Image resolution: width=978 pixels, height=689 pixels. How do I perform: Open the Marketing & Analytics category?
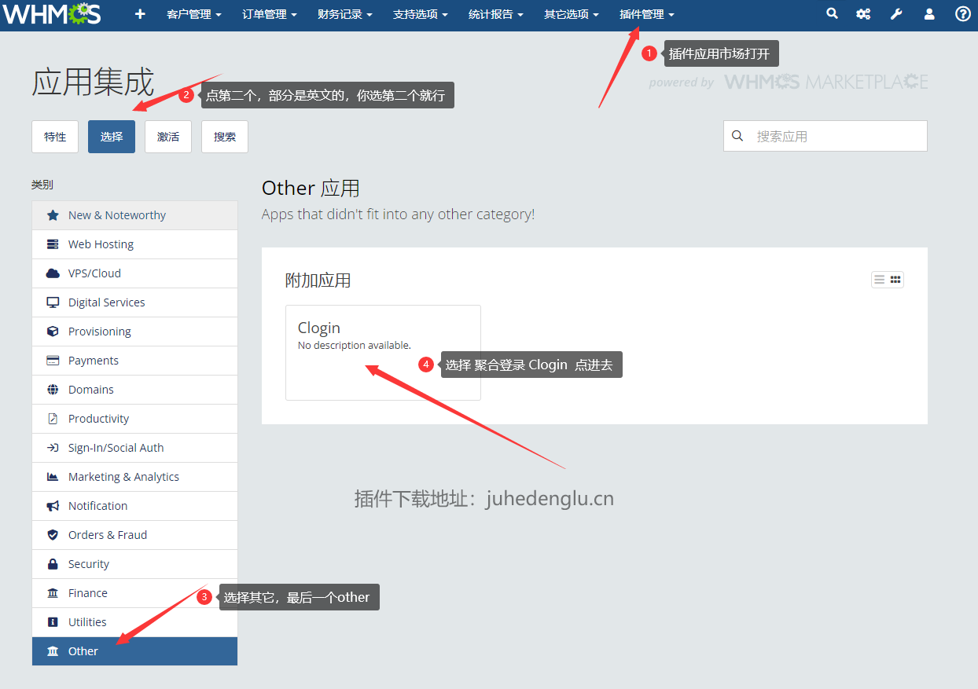(x=134, y=477)
